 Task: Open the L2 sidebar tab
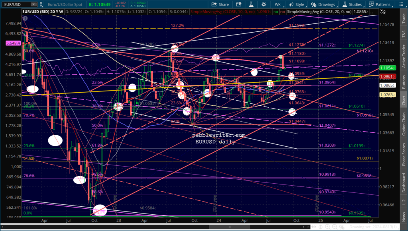(404, 201)
